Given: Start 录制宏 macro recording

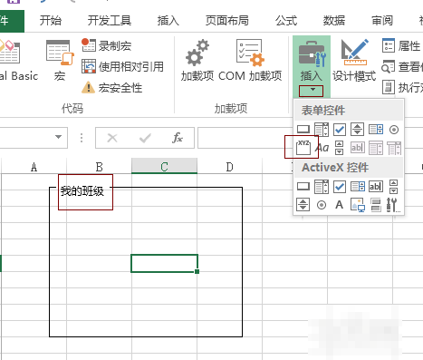Looking at the screenshot, I should tap(106, 45).
